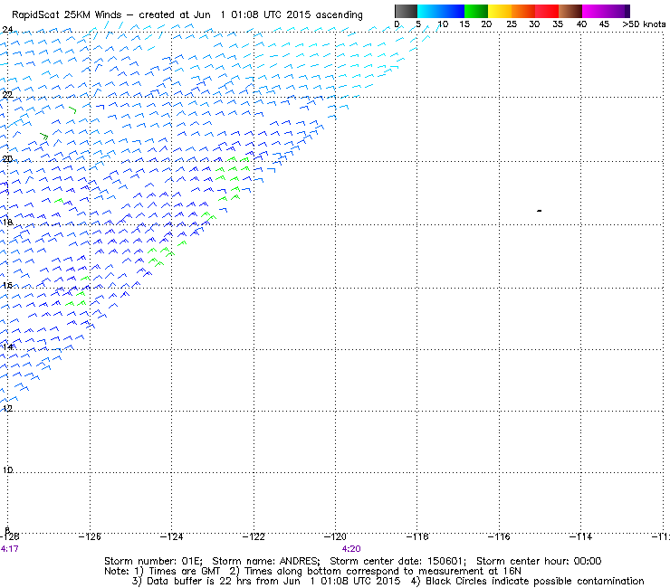This screenshot has width=670, height=588.
Task: Click the blue 10-15 knots color segment
Action: pyautogui.click(x=453, y=11)
